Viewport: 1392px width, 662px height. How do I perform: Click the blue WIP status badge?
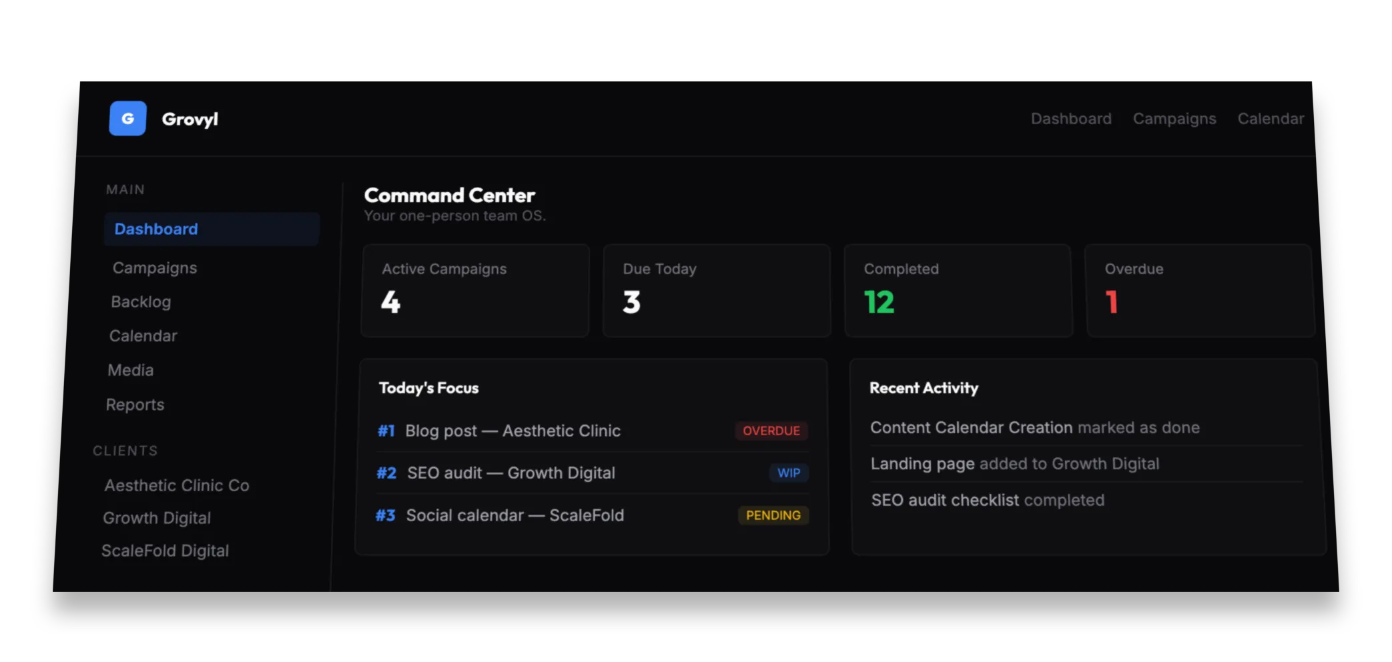tap(789, 473)
